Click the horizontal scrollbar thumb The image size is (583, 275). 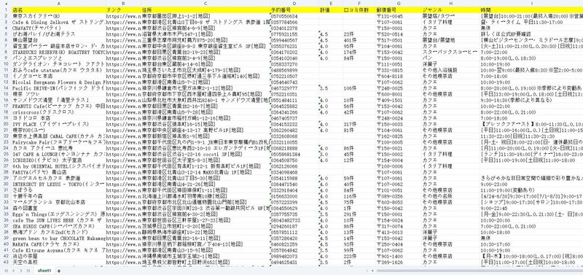click(480, 271)
